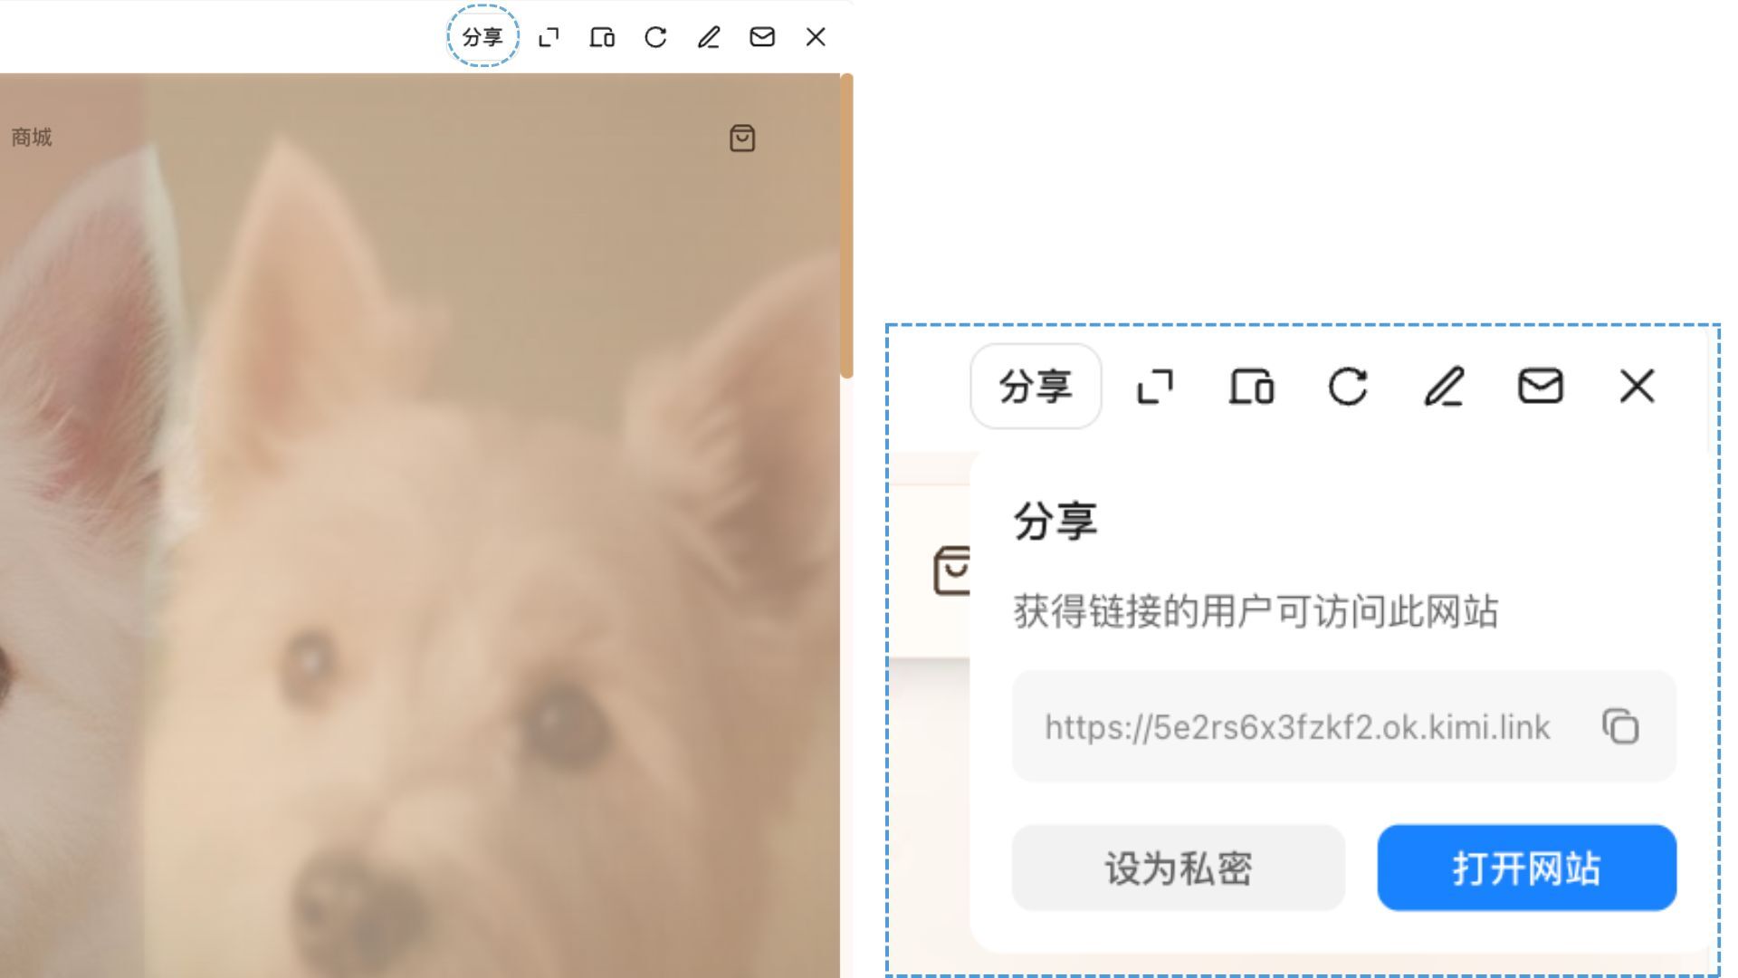1738x978 pixels.
Task: Click the expand icon in the enlarged dialog
Action: coord(1155,388)
